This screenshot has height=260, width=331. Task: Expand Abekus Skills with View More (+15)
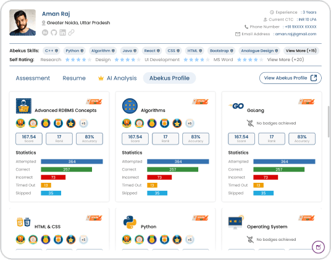tap(301, 51)
